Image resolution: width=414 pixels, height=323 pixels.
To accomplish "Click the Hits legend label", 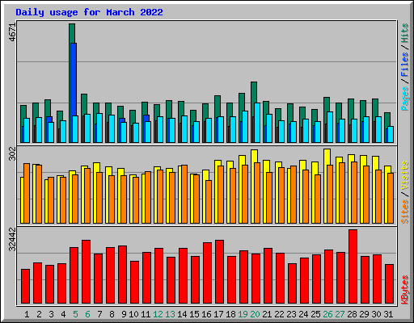I will click(405, 33).
